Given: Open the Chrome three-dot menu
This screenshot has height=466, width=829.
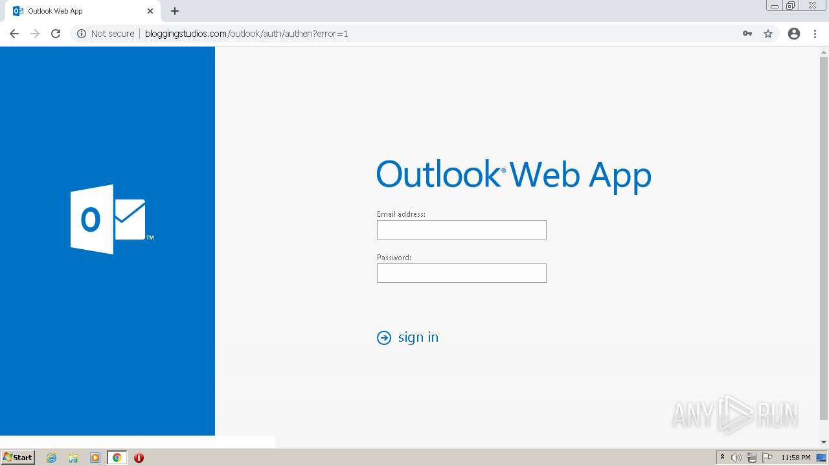Looking at the screenshot, I should coord(815,34).
